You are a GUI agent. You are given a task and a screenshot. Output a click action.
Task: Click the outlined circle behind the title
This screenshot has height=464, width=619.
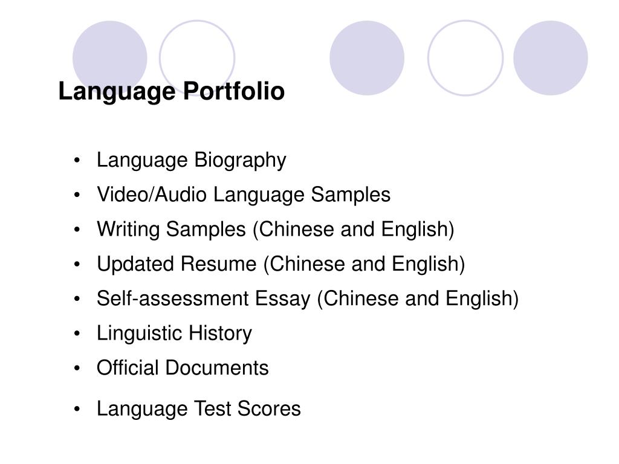197,58
